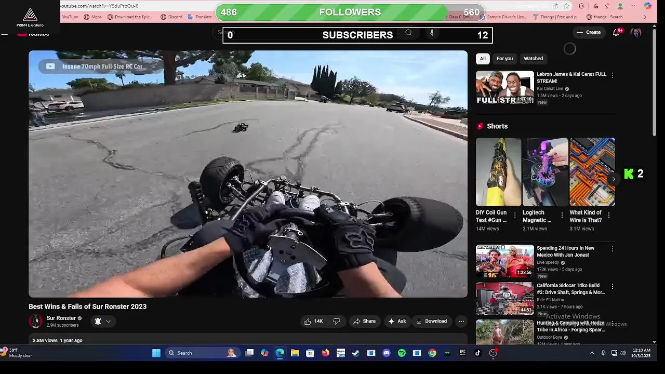The image size is (665, 374).
Task: Open the Ask AI button
Action: coord(397,321)
